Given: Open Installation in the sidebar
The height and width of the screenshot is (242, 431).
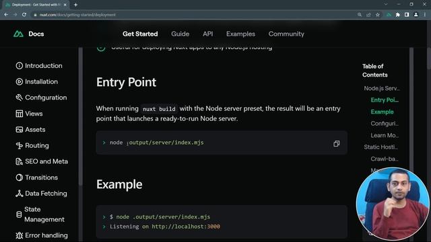Looking at the screenshot, I should 42,82.
